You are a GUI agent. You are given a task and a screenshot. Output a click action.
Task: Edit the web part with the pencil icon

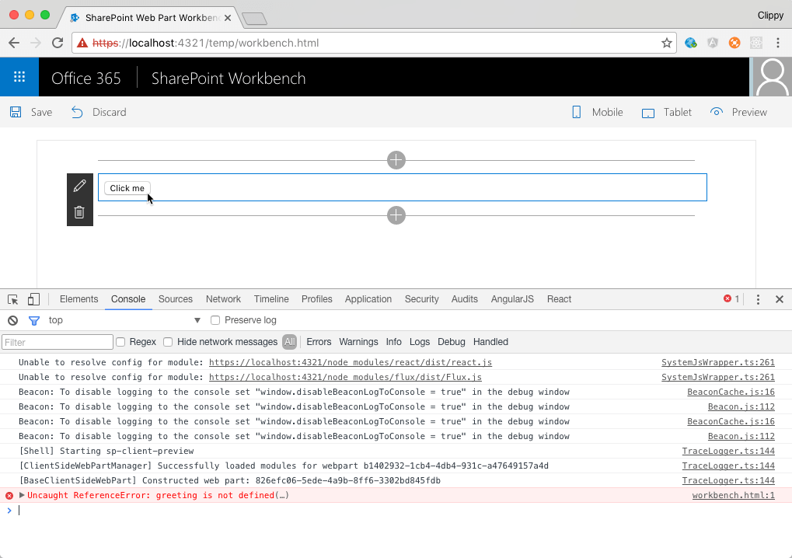[79, 185]
